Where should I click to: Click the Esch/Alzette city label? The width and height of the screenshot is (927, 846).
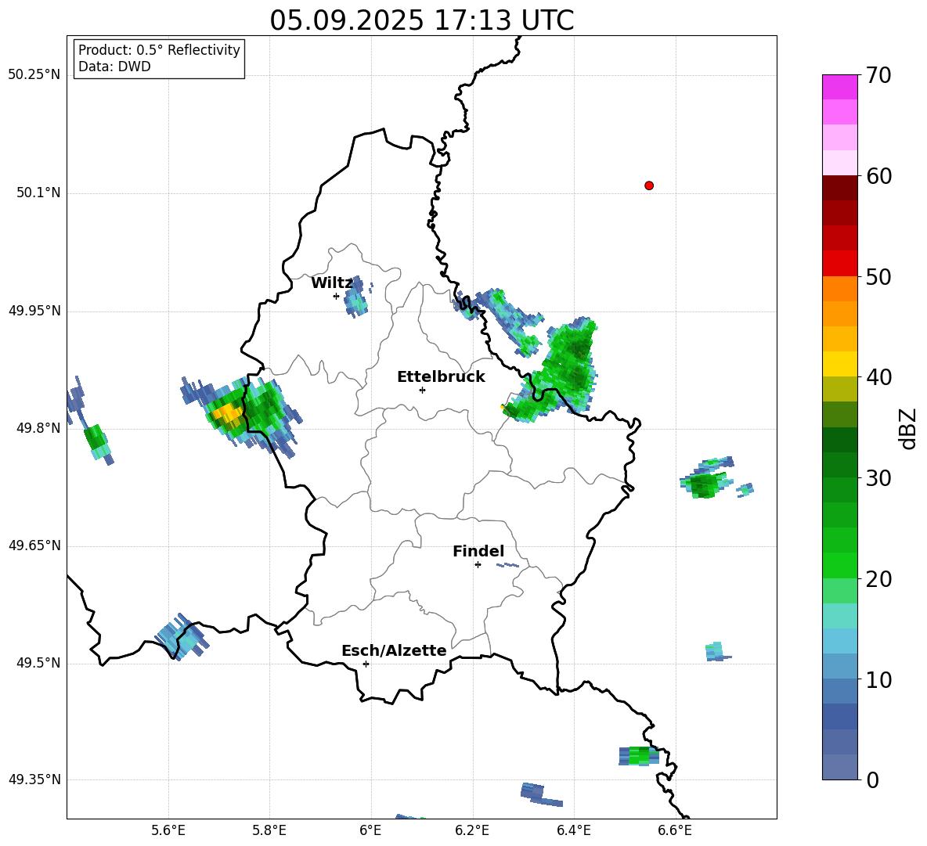(x=394, y=650)
